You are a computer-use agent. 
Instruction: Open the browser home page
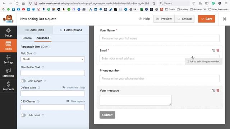coord(23,3)
